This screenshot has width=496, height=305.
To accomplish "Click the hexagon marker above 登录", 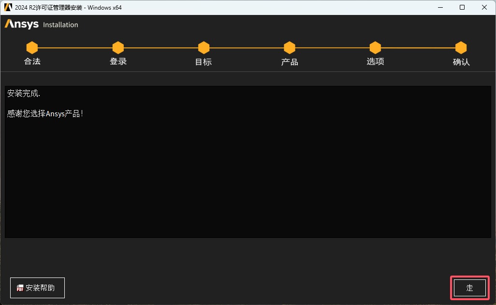I will [x=118, y=48].
